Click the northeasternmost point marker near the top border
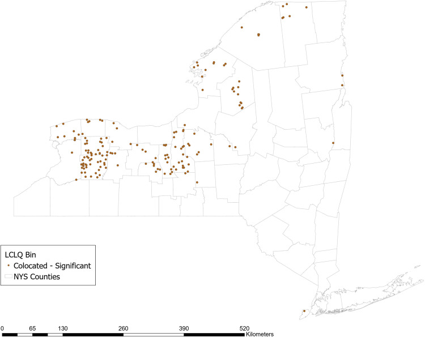 pos(306,7)
